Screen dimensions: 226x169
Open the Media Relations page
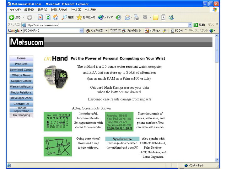pos(21,92)
